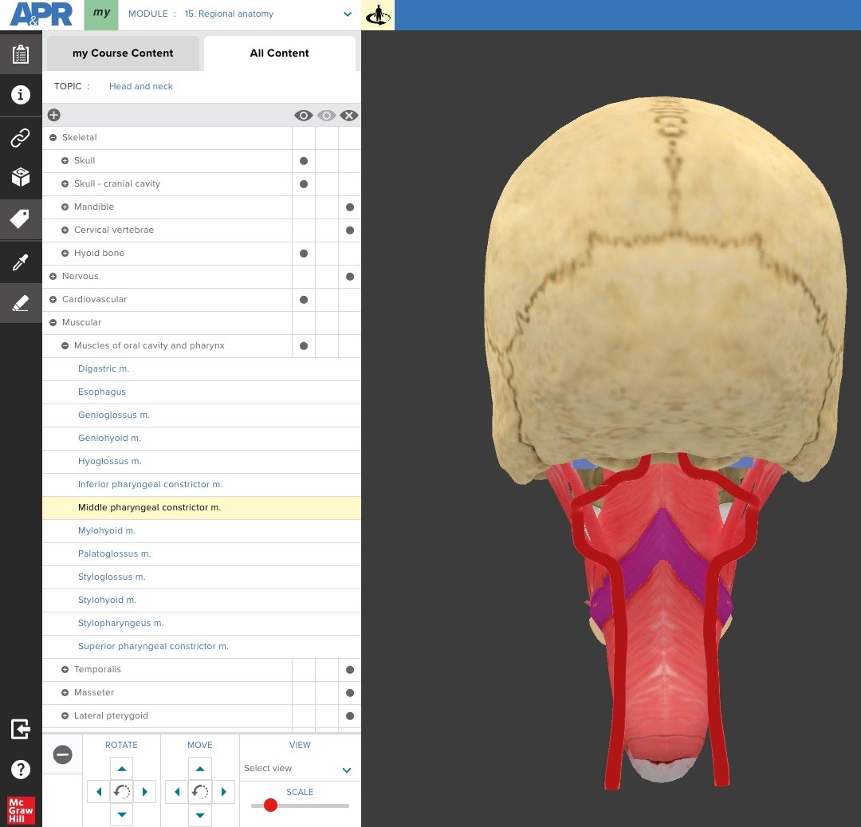
Task: Open the 3D cube model icon
Action: [20, 177]
